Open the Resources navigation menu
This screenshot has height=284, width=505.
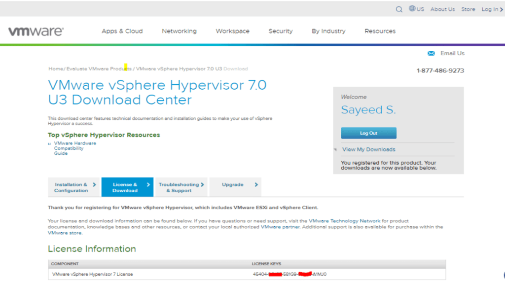[x=380, y=31]
